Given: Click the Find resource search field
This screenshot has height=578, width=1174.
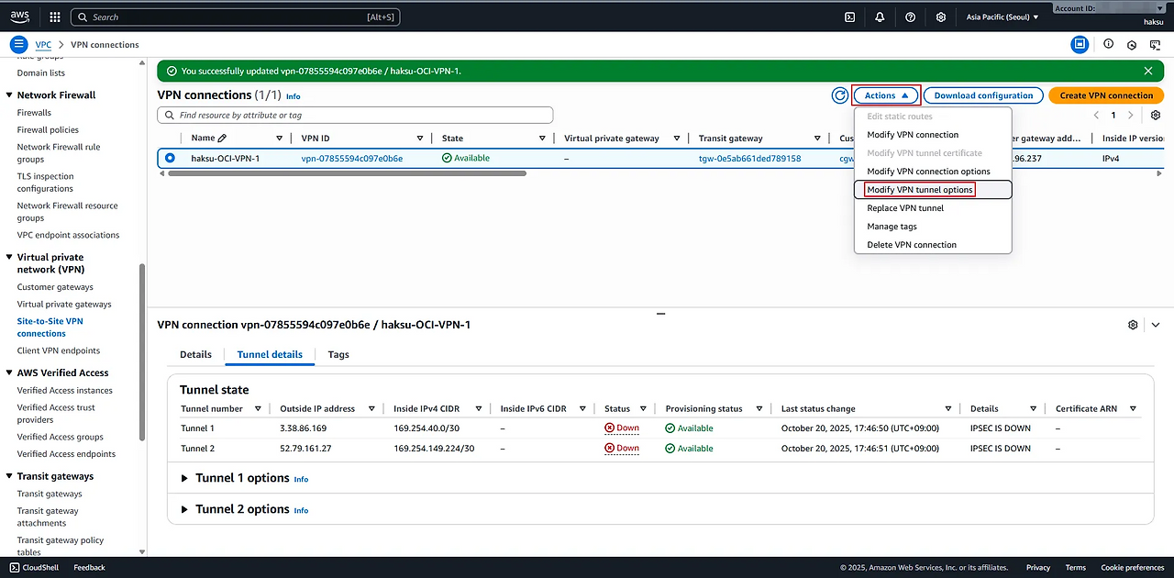Looking at the screenshot, I should tap(356, 116).
